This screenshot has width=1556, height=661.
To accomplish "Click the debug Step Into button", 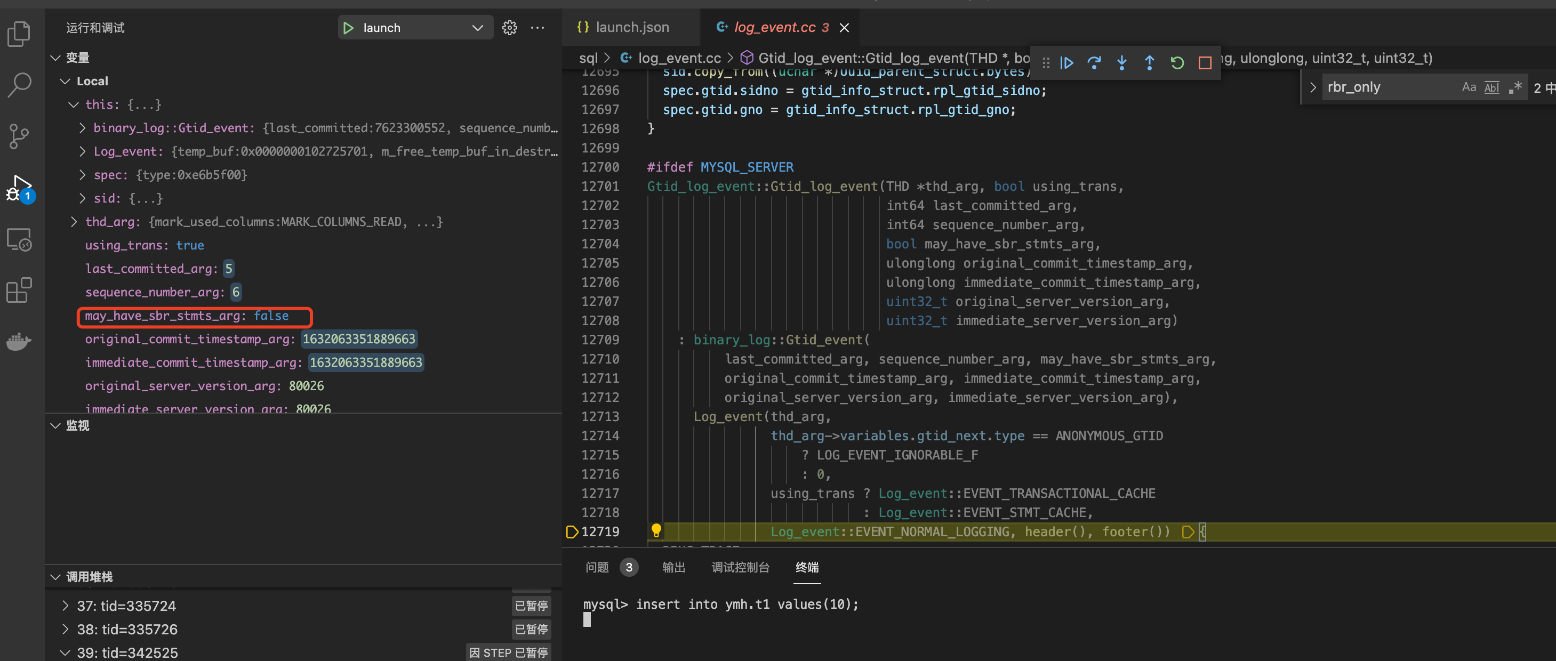I will [1122, 63].
